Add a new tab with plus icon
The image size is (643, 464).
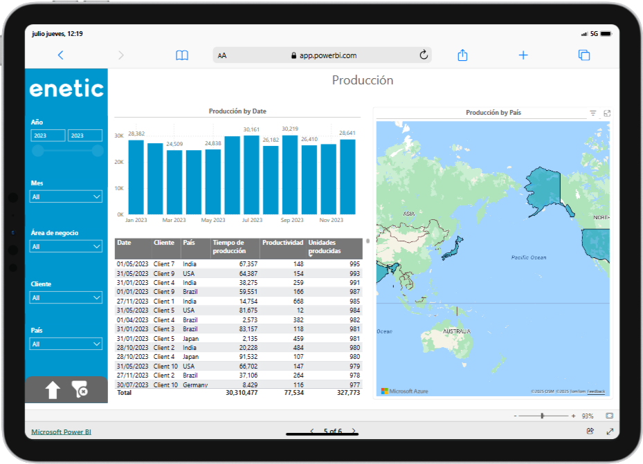tap(523, 55)
